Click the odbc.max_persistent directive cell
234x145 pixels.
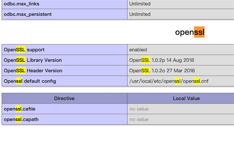click(65, 14)
